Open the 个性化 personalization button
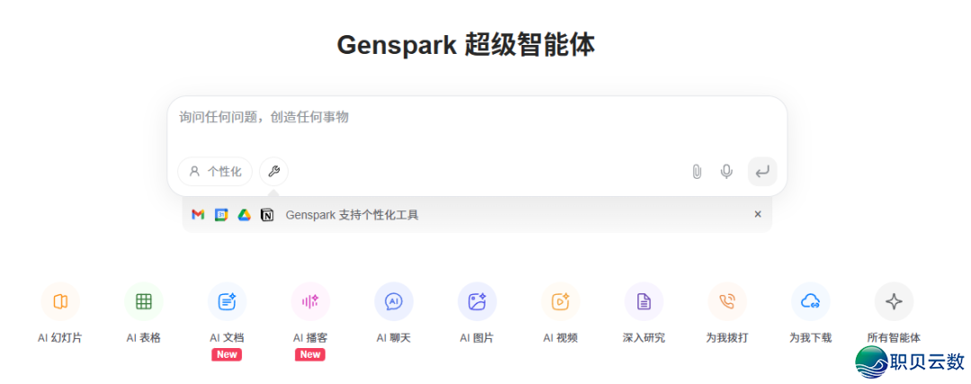971x384 pixels. pyautogui.click(x=215, y=172)
